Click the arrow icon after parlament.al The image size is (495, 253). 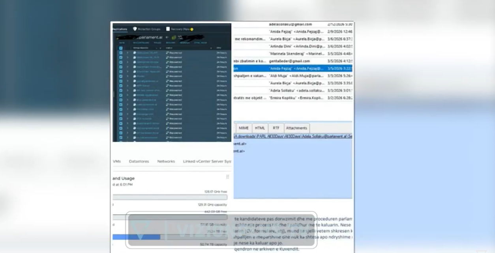click(167, 37)
